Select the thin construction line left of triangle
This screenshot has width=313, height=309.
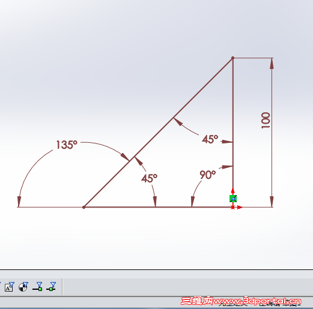click(x=50, y=207)
